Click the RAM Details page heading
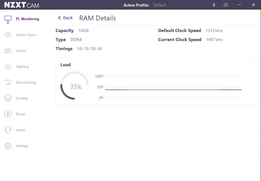The height and width of the screenshot is (181, 261). click(x=97, y=18)
